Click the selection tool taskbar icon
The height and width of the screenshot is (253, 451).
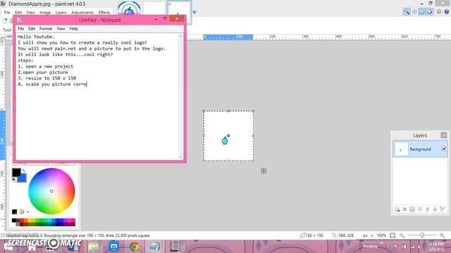tap(175, 247)
